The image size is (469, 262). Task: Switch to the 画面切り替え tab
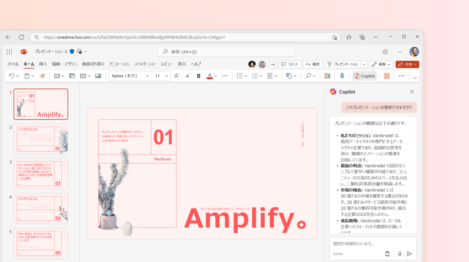93,64
